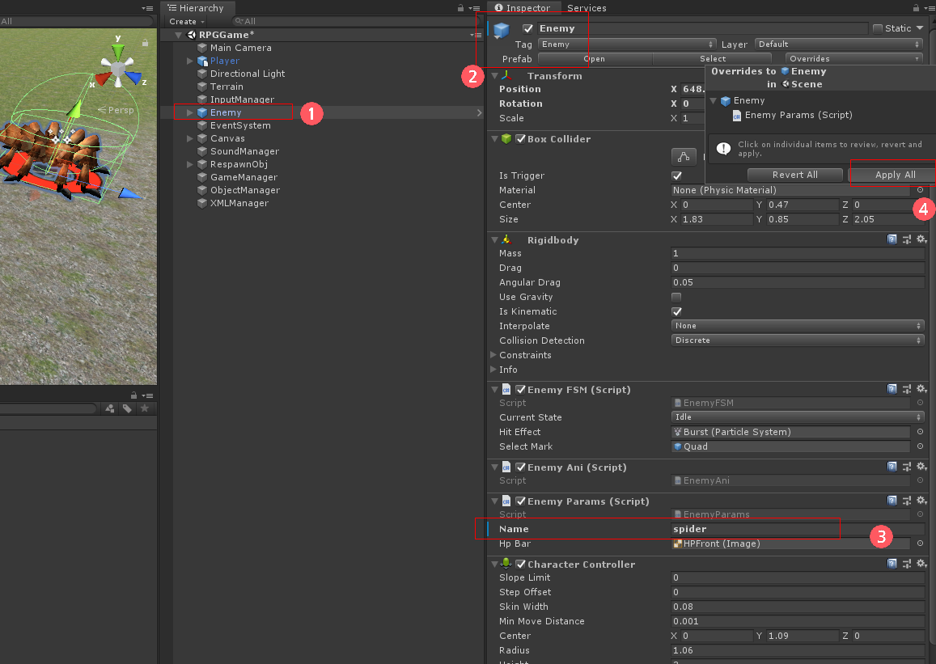Open the Collision Detection dropdown
This screenshot has height=664, width=936.
pyautogui.click(x=798, y=340)
